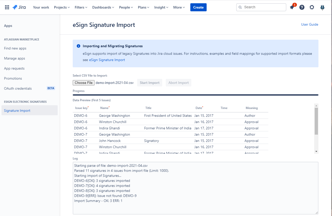Viewport: 332px width, 216px height.
Task: Open the Dashboards dropdown menu
Action: (x=103, y=7)
